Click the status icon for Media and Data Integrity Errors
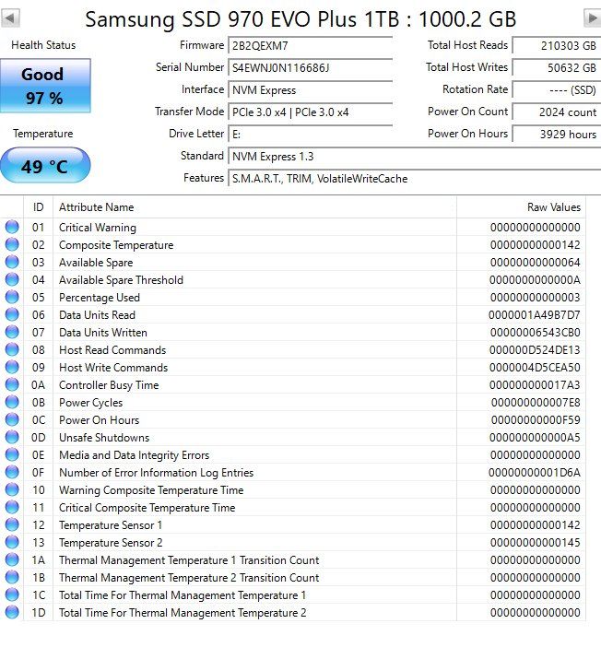This screenshot has width=601, height=659. pyautogui.click(x=12, y=454)
